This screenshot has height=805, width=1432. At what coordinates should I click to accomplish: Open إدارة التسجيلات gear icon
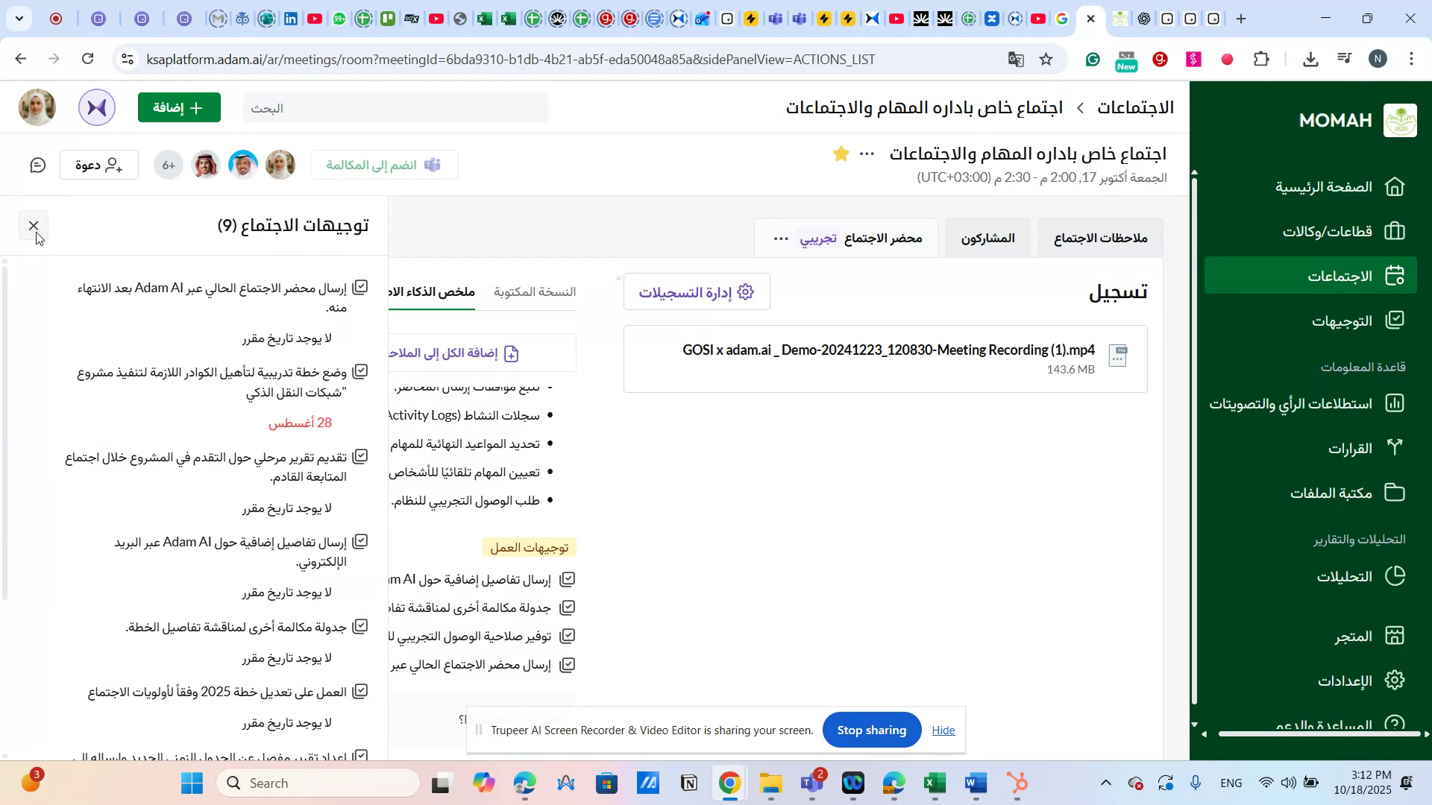[x=745, y=291]
